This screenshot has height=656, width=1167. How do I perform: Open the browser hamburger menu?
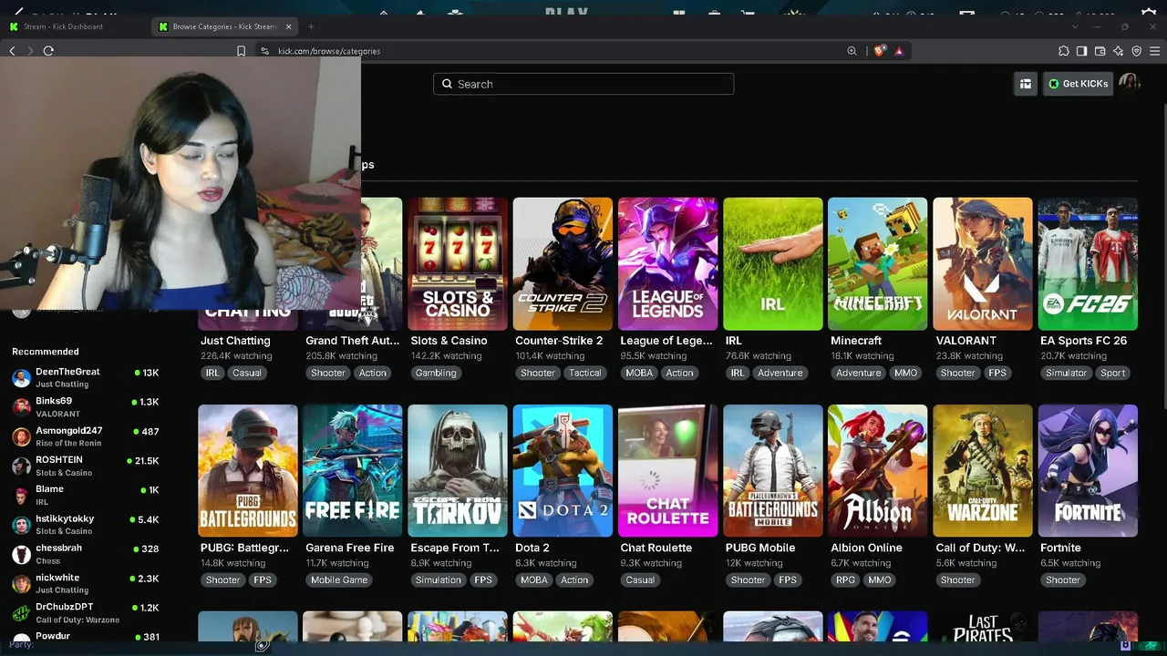[x=1154, y=51]
